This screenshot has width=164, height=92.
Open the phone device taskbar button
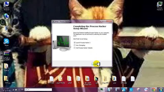[116, 90]
